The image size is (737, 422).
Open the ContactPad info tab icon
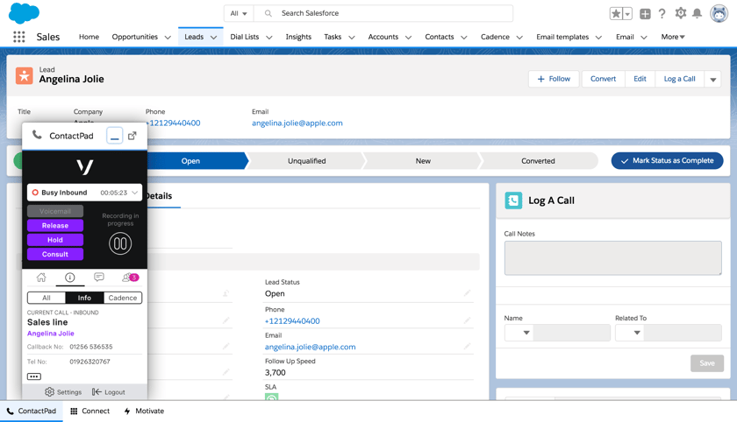coord(69,278)
